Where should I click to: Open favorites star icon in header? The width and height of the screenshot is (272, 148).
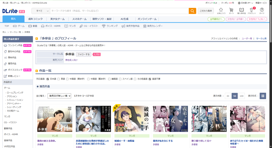(x=221, y=11)
